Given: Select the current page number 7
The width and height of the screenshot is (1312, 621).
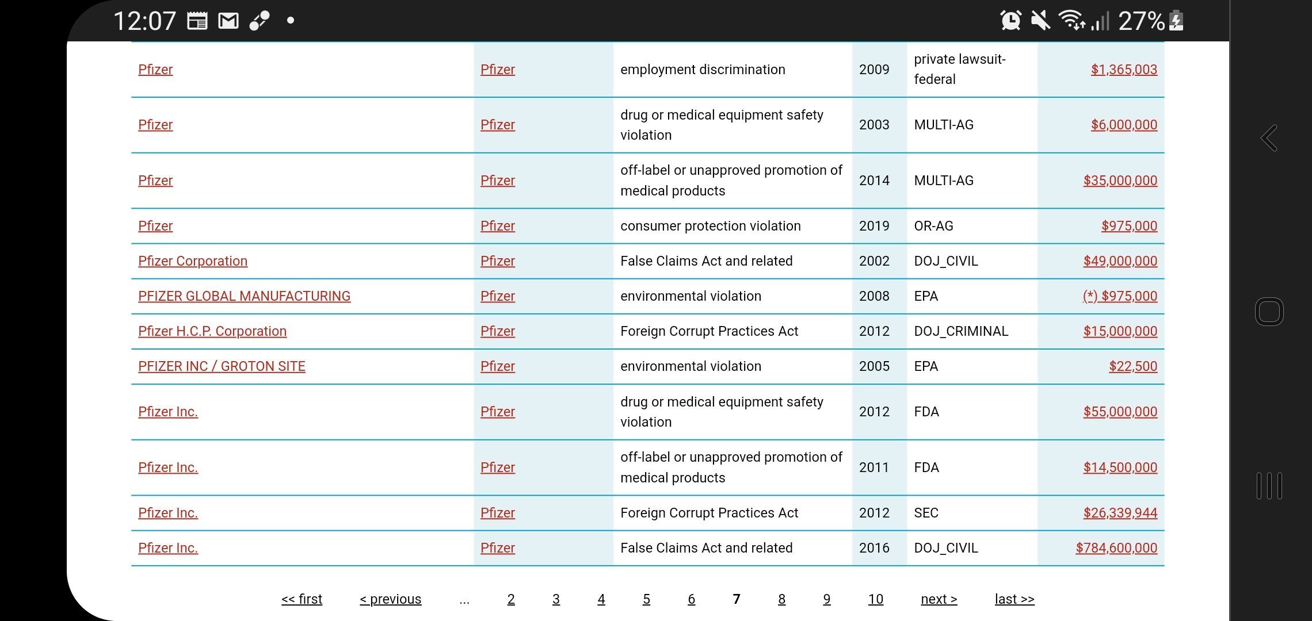Looking at the screenshot, I should 737,599.
